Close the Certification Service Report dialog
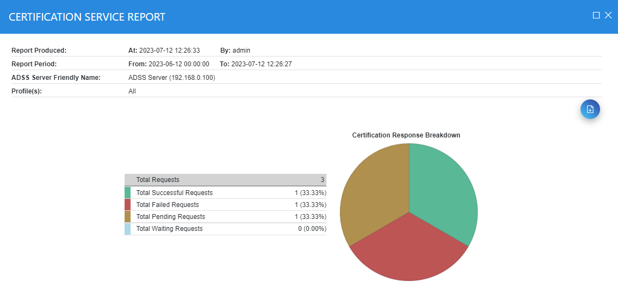618x301 pixels. coord(608,16)
